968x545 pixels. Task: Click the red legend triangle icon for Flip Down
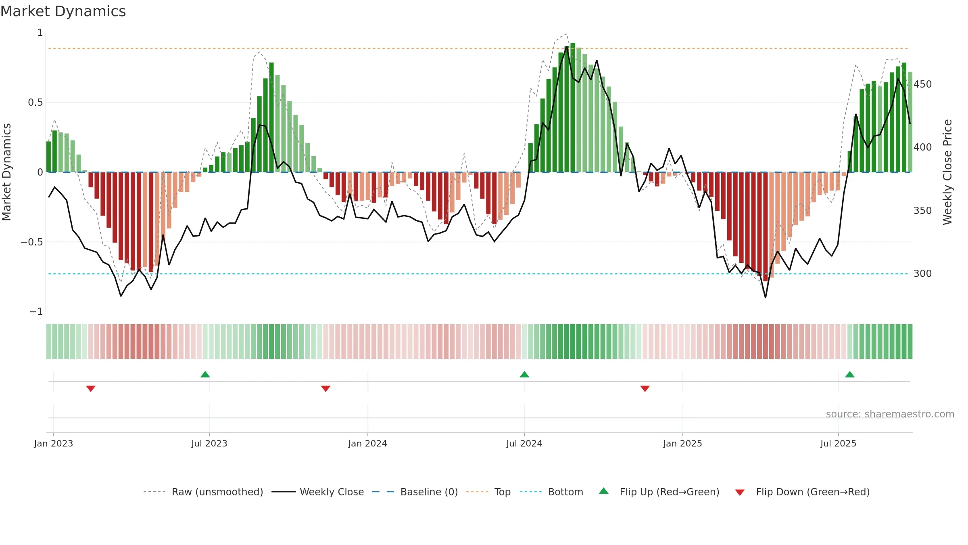pos(740,493)
